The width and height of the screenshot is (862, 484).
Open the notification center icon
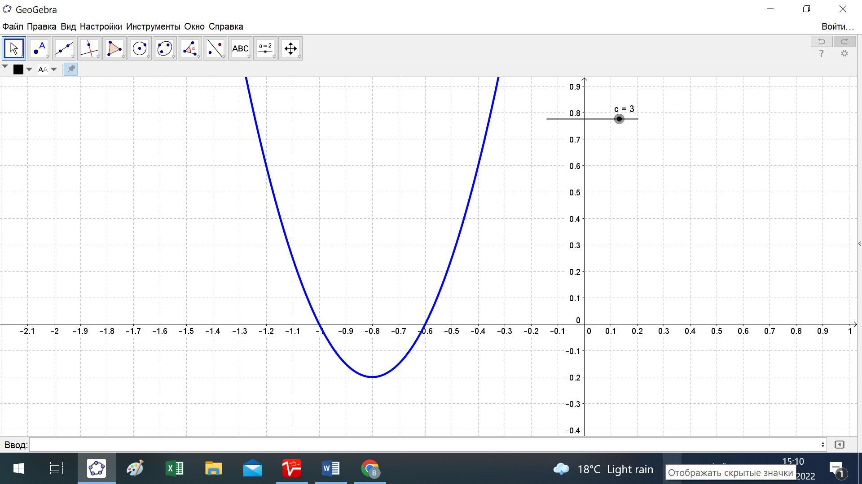(837, 469)
